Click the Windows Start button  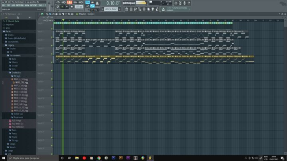[x=4, y=158]
